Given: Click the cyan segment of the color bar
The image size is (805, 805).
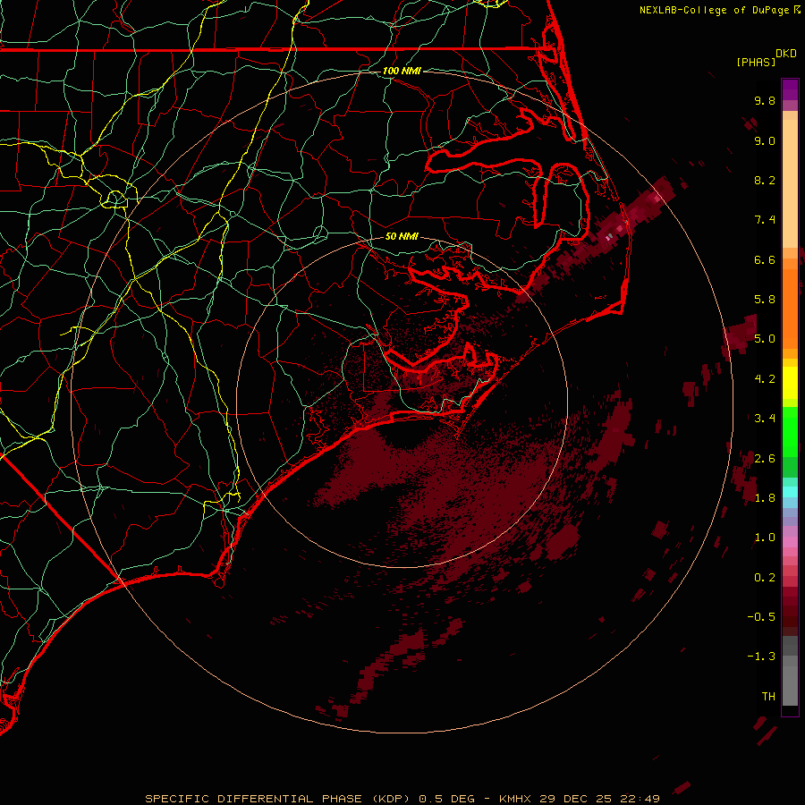Looking at the screenshot, I should [790, 492].
